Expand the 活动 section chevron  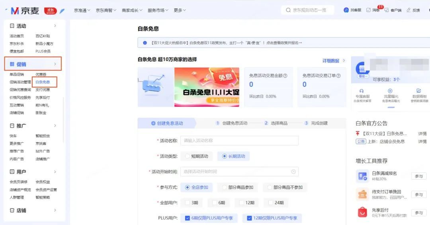coord(55,25)
